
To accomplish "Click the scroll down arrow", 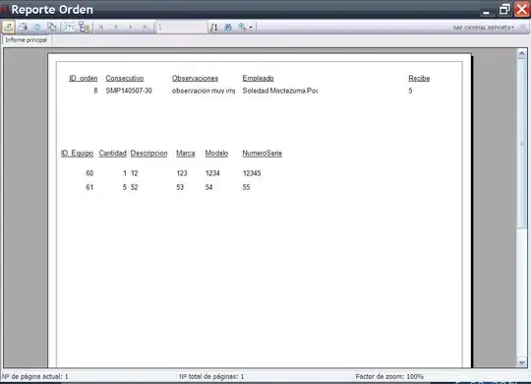I will 522,362.
